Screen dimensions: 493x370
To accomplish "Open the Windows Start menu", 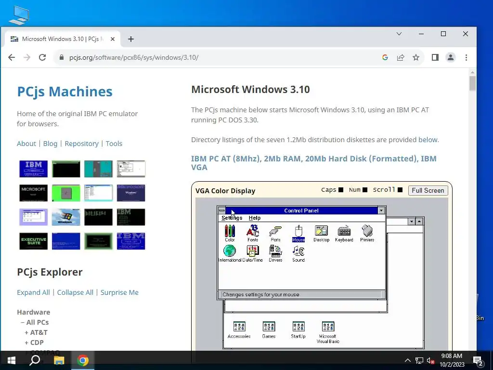I will point(12,360).
